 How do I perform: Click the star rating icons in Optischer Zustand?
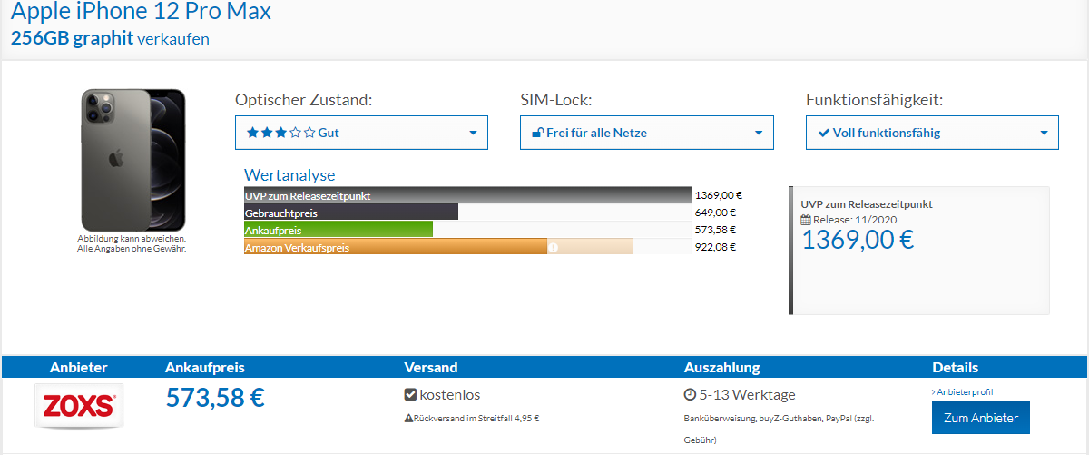(x=280, y=133)
